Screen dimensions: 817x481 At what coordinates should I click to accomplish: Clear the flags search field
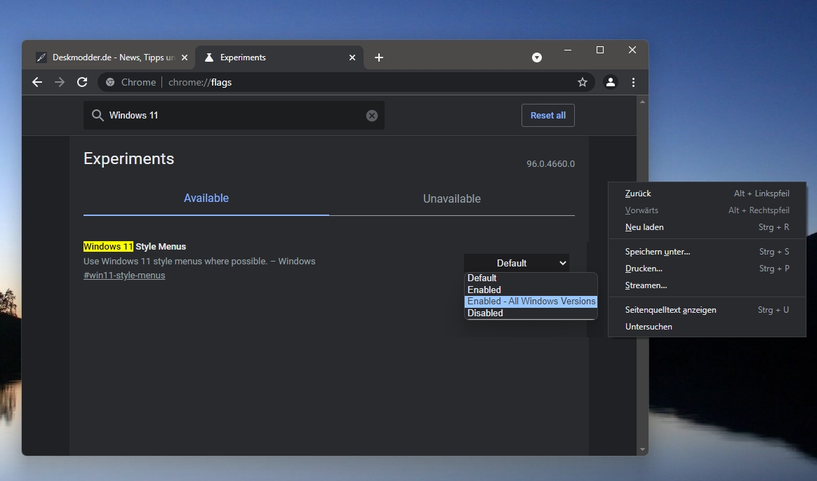[x=371, y=116]
